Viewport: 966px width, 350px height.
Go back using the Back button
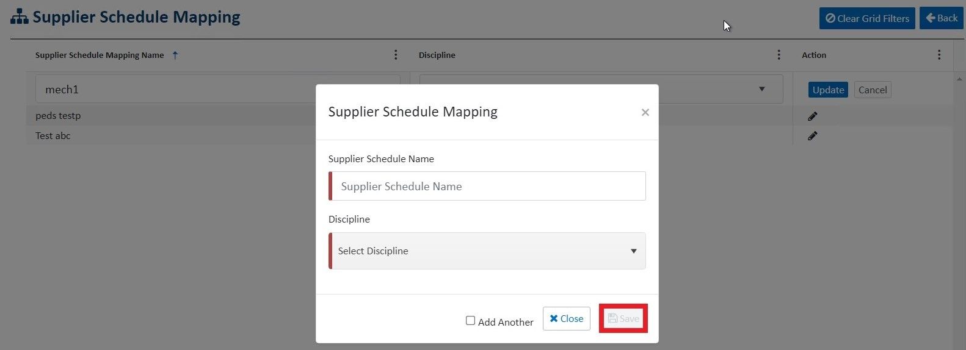point(941,18)
